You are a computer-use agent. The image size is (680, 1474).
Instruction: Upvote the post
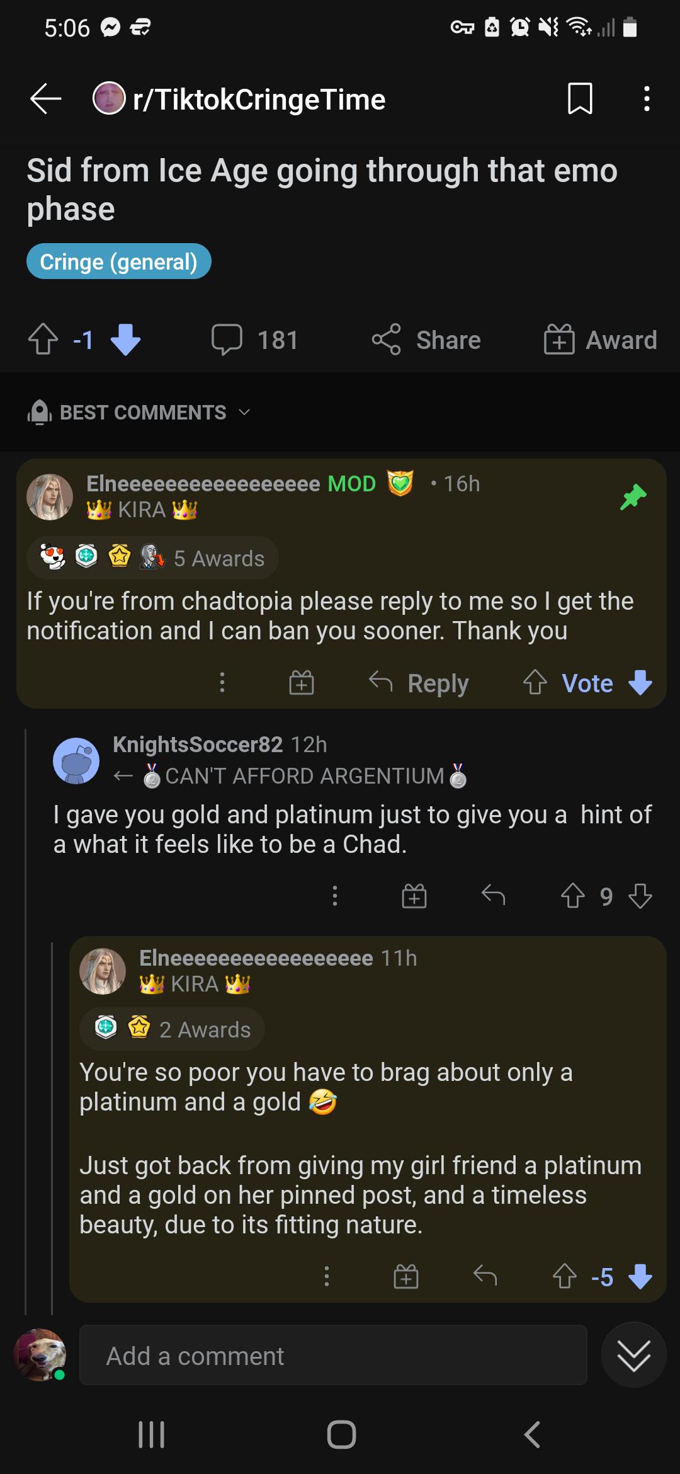click(x=43, y=340)
